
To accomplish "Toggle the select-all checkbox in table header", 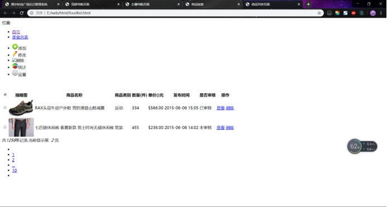I will pyautogui.click(x=5, y=94).
